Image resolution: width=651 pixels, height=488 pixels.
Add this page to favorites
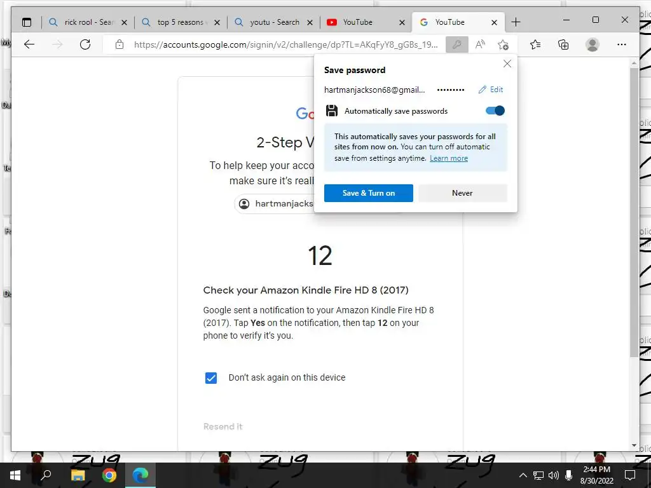[x=504, y=44]
